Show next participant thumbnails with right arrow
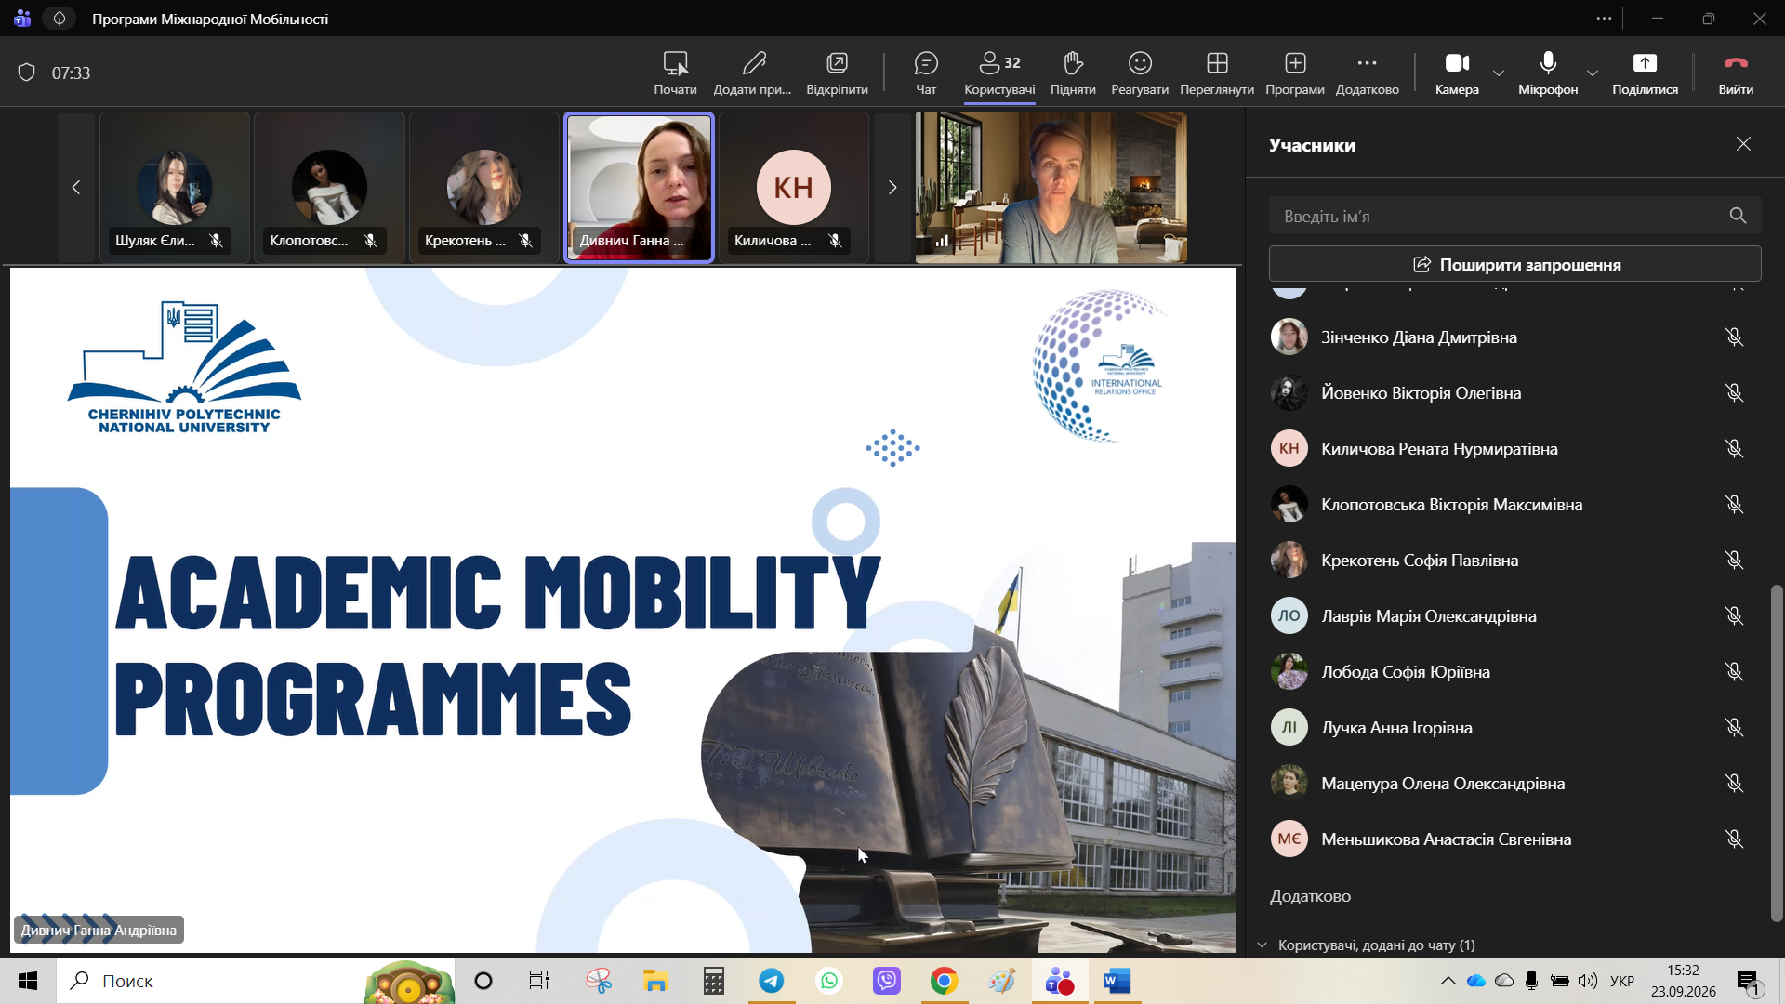 point(892,188)
